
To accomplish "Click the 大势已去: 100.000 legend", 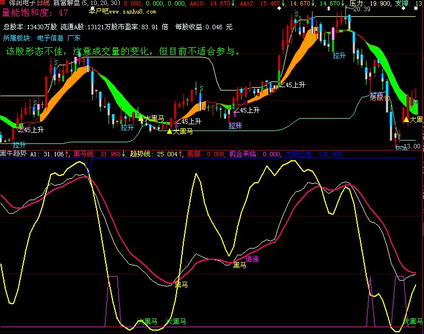I will 313,154.
